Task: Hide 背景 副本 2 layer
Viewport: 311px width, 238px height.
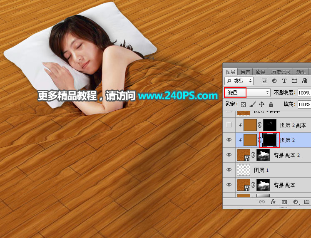Action: 229,155
